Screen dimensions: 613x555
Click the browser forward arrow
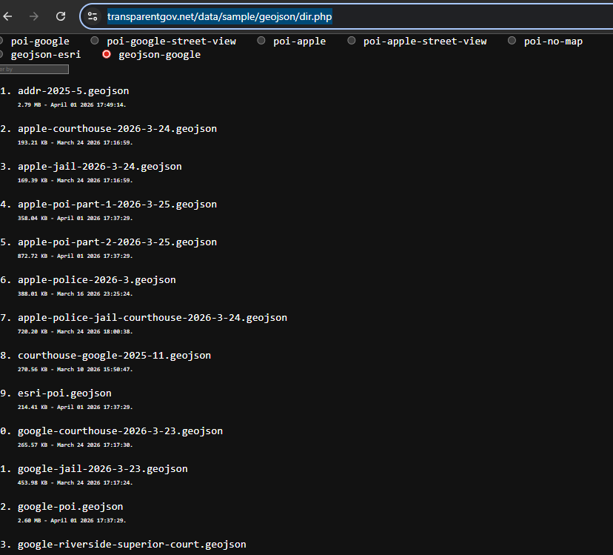click(34, 16)
